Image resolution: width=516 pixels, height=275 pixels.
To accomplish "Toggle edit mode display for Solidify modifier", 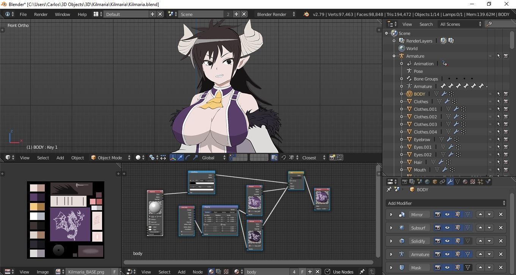I will tap(458, 241).
